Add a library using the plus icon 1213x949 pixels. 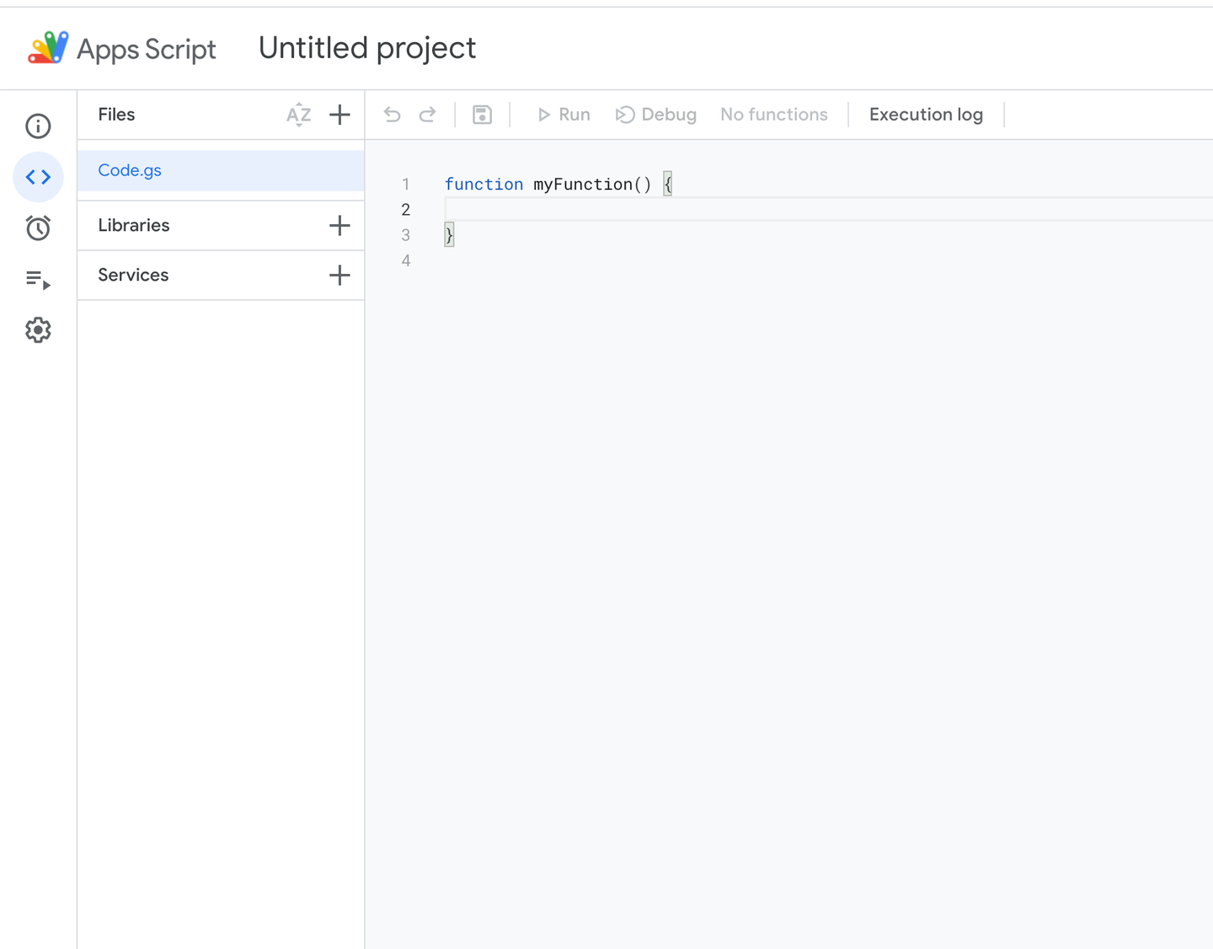point(339,225)
